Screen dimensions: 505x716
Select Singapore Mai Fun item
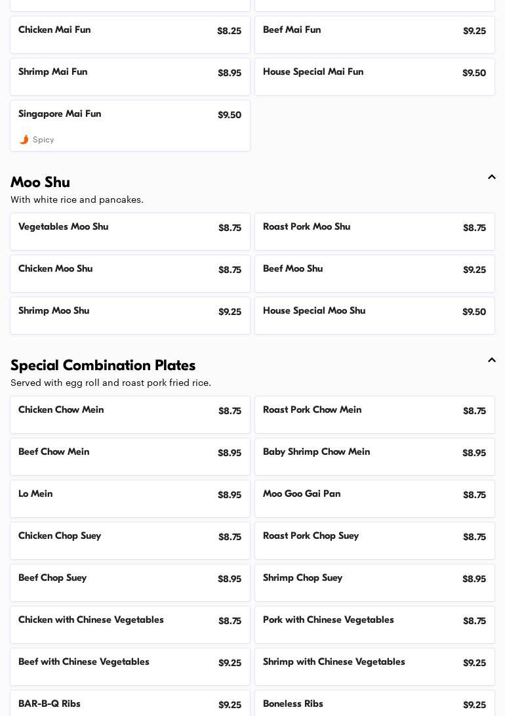[130, 125]
